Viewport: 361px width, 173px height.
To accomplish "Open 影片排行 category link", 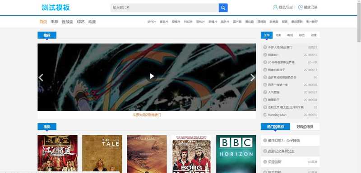I will pos(312,22).
